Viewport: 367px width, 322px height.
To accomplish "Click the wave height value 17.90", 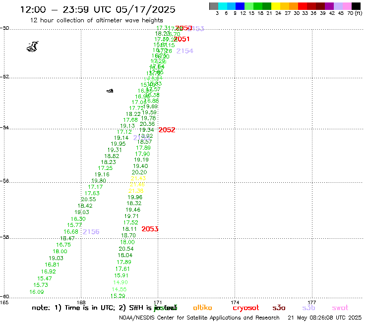I will coord(142,154).
